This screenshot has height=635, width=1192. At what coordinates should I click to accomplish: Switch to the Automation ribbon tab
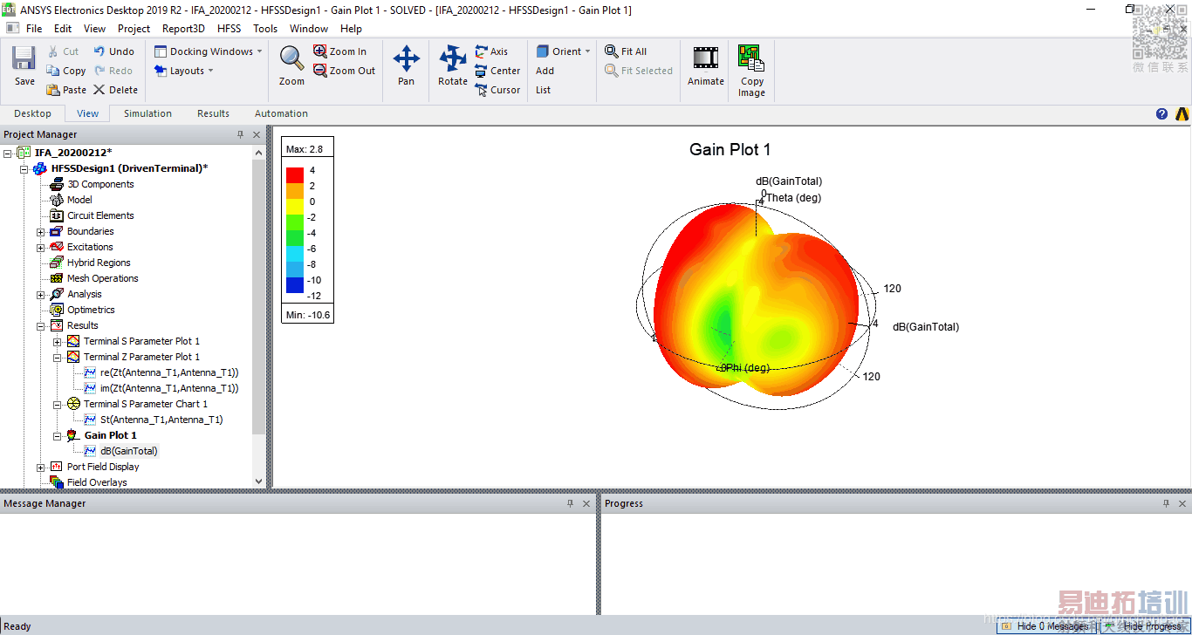coord(281,113)
